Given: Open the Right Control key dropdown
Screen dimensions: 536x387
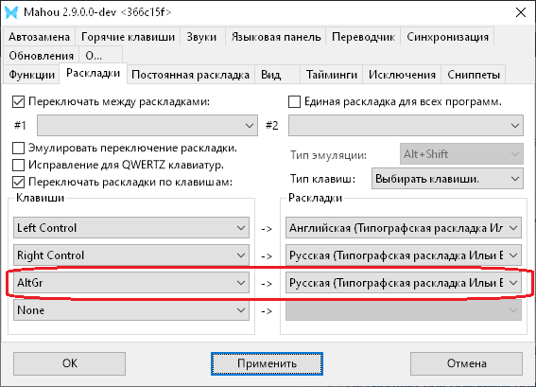Looking at the screenshot, I should point(131,255).
